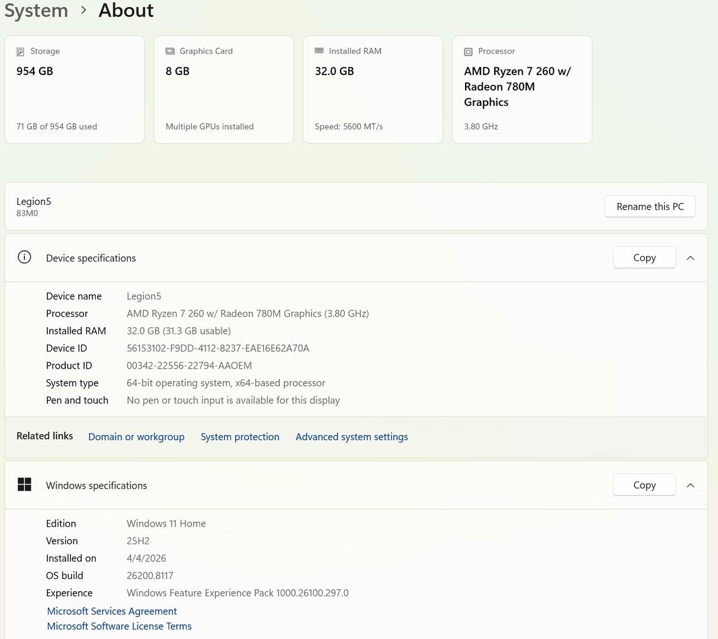This screenshot has width=718, height=639.
Task: Open System protection link
Action: (x=240, y=437)
